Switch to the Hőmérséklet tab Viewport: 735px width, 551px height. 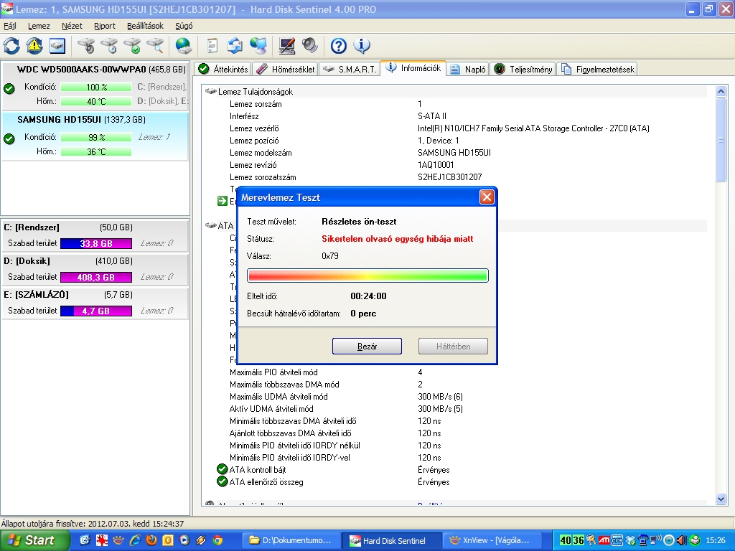pos(286,70)
